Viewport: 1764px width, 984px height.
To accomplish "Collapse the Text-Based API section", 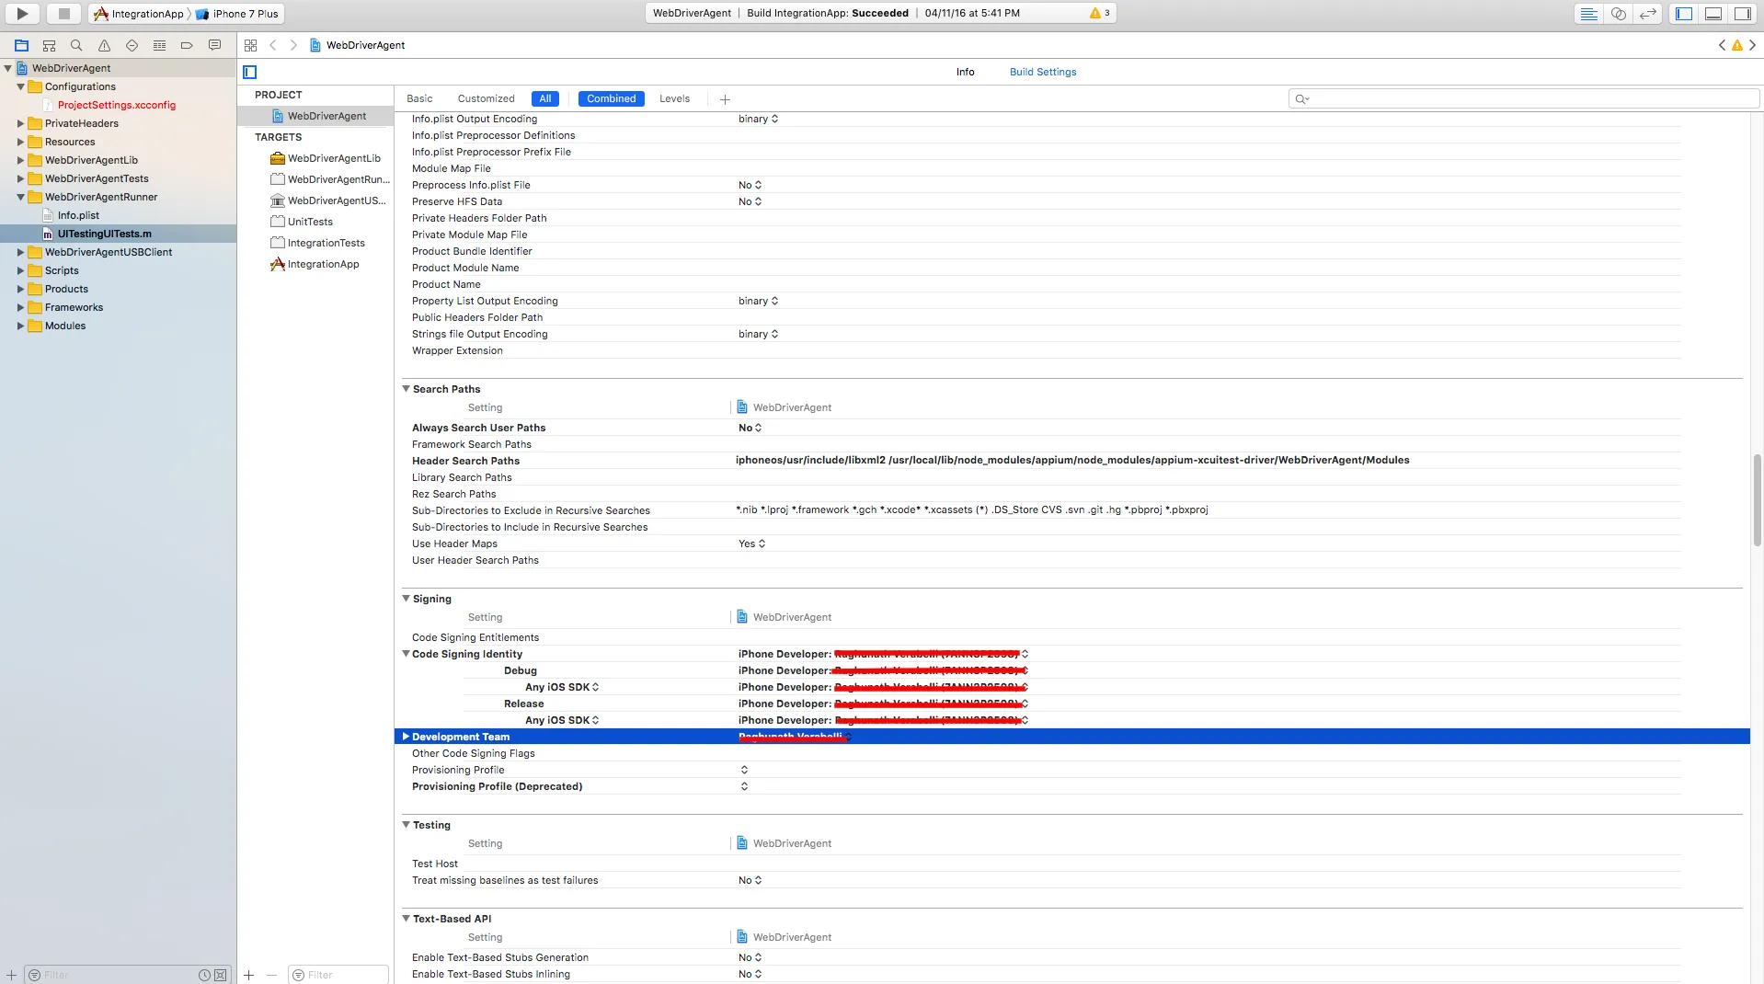I will coord(406,919).
